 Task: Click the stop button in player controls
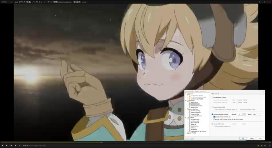(7, 146)
